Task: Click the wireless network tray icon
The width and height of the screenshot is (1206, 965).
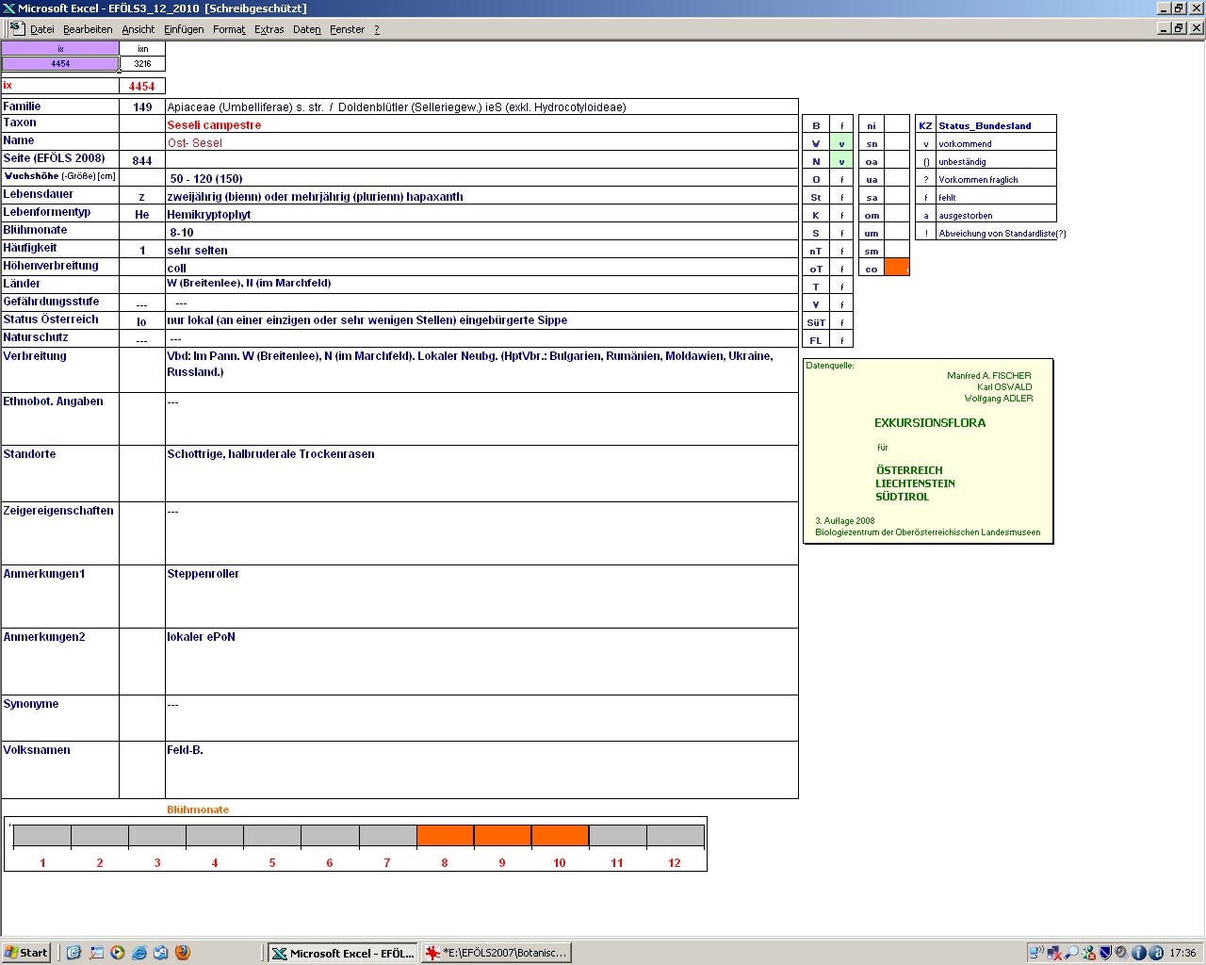Action: pos(1036,953)
